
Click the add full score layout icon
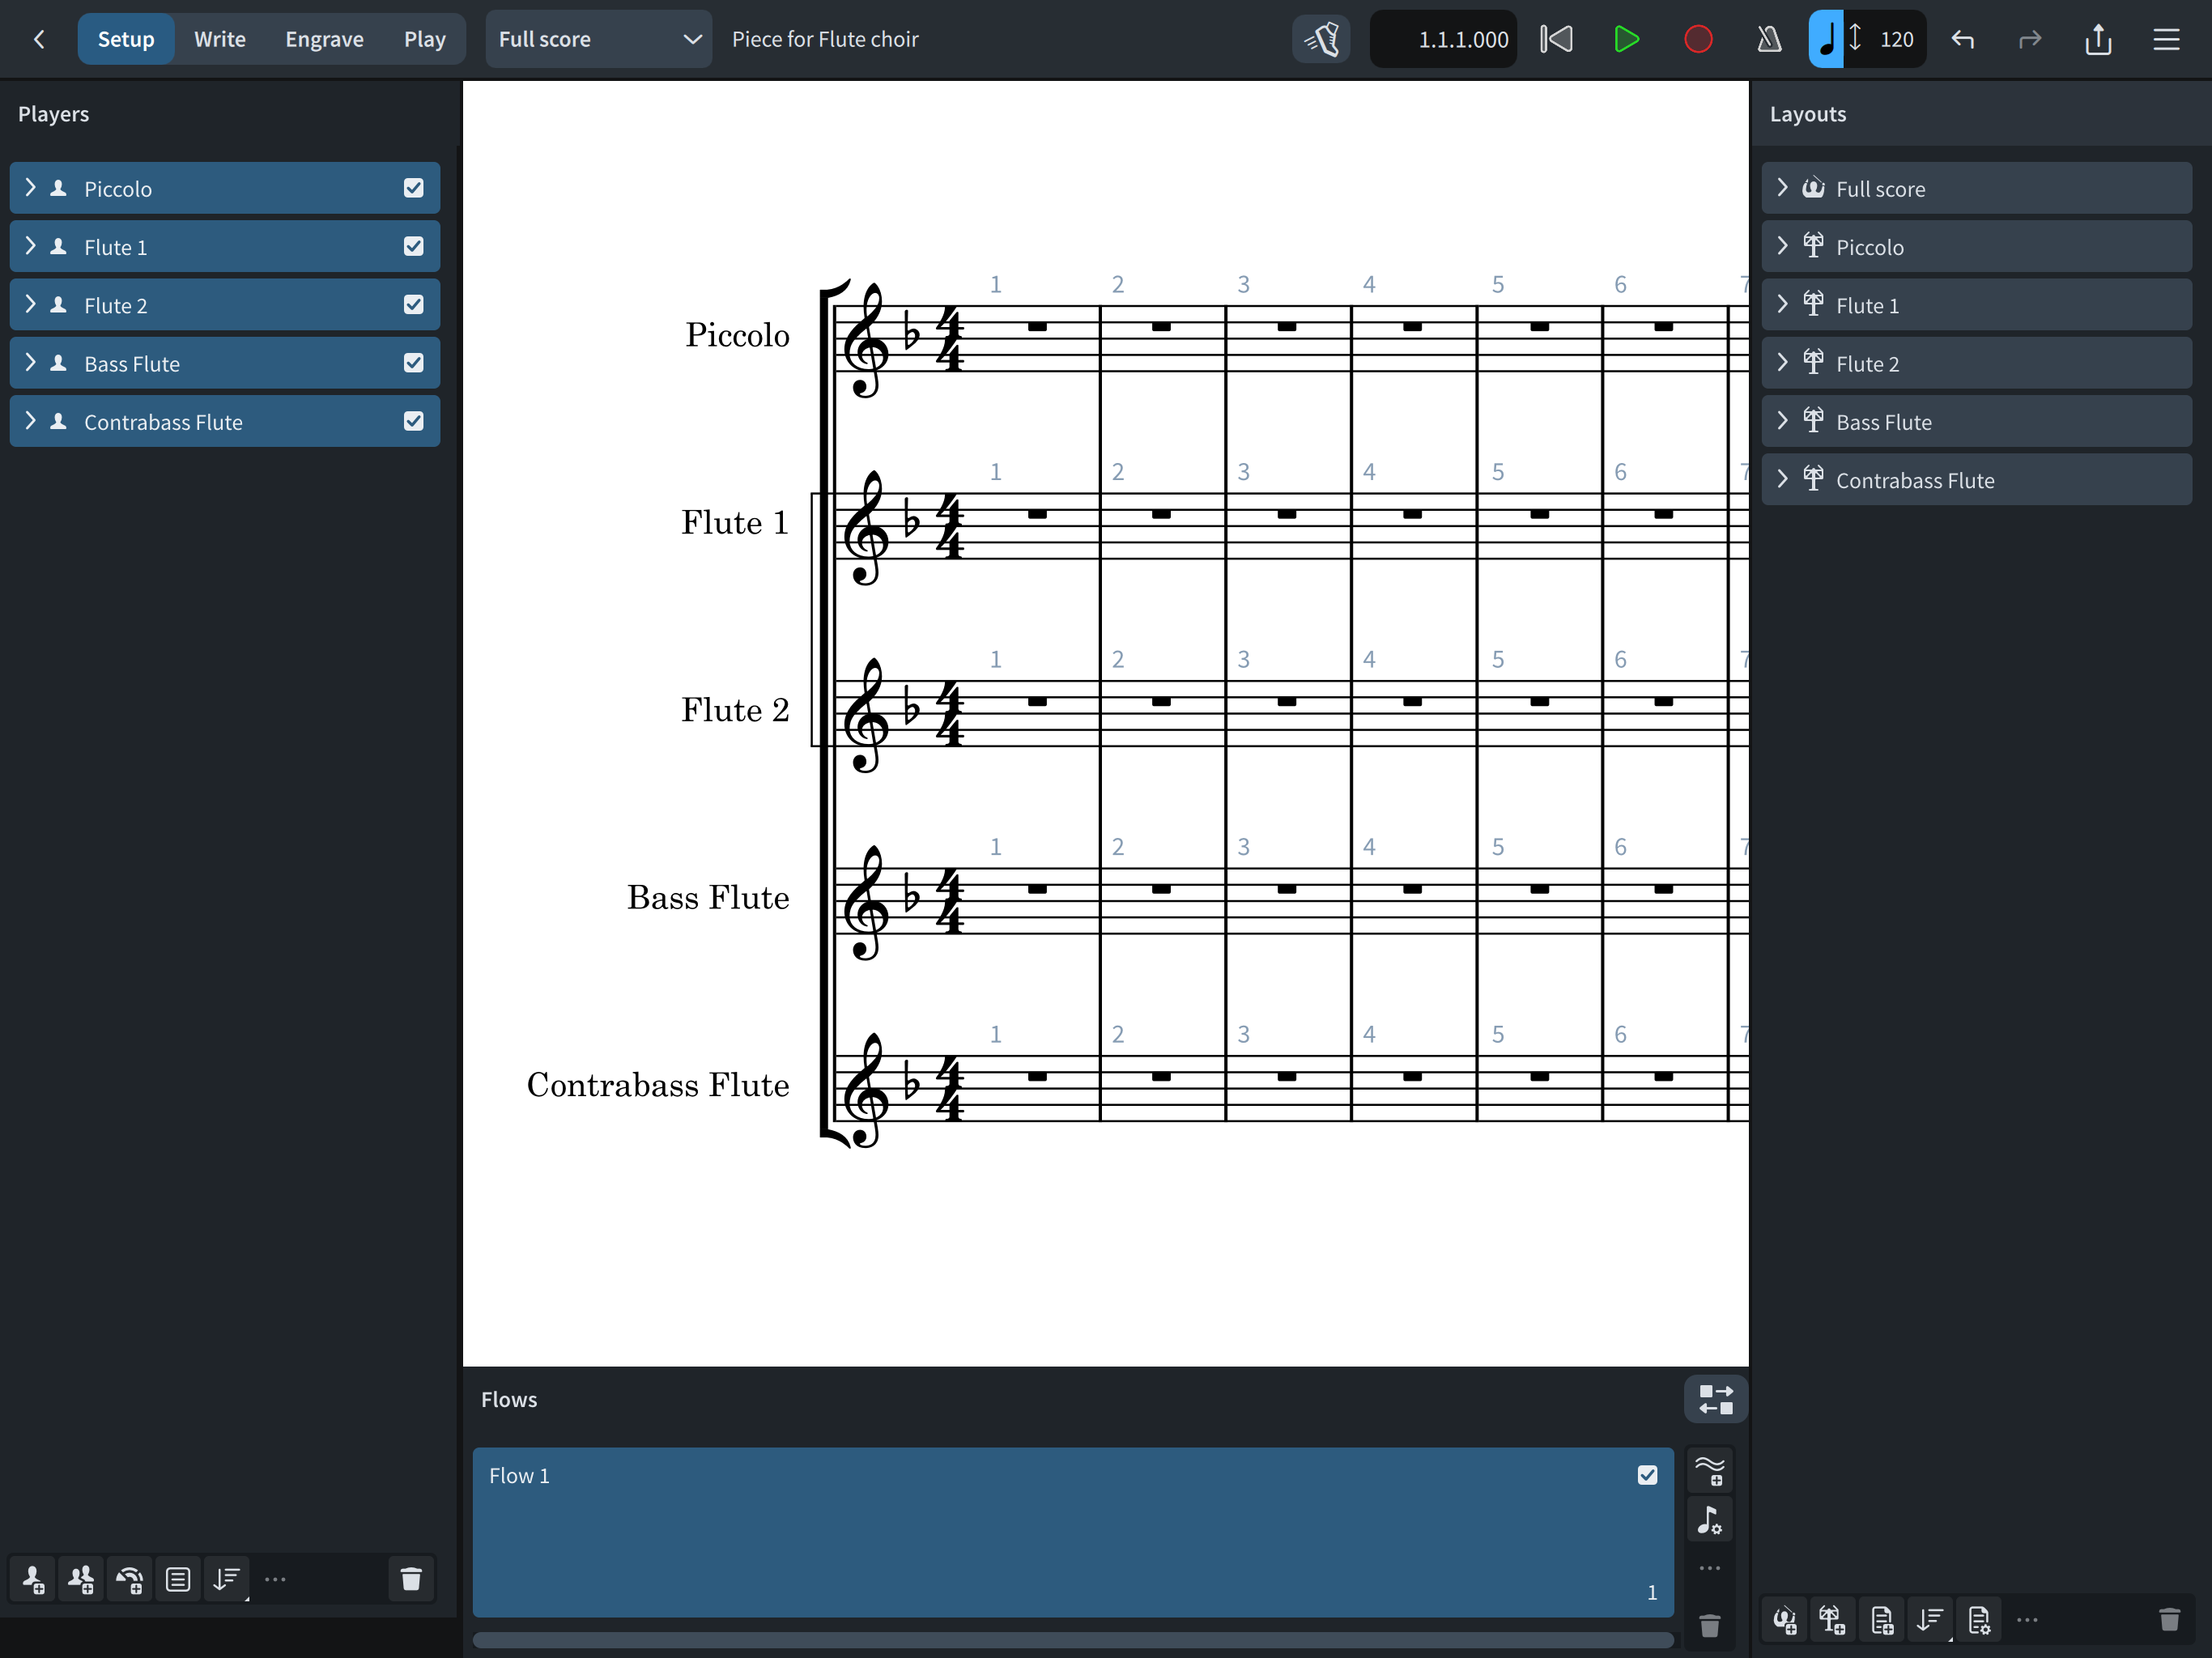[1785, 1620]
